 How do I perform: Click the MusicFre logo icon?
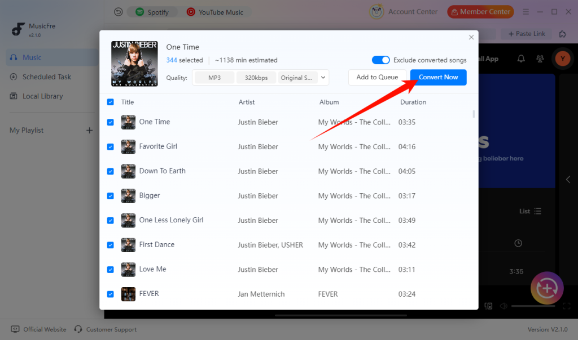(17, 29)
